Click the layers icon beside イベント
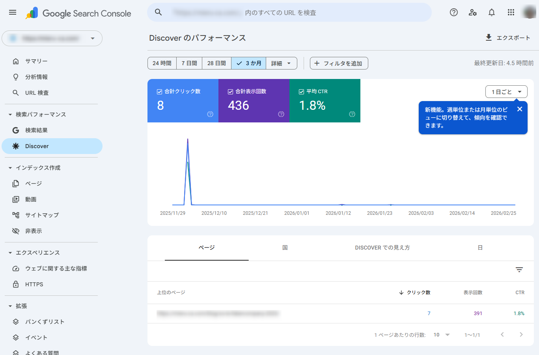This screenshot has width=539, height=355. point(16,338)
